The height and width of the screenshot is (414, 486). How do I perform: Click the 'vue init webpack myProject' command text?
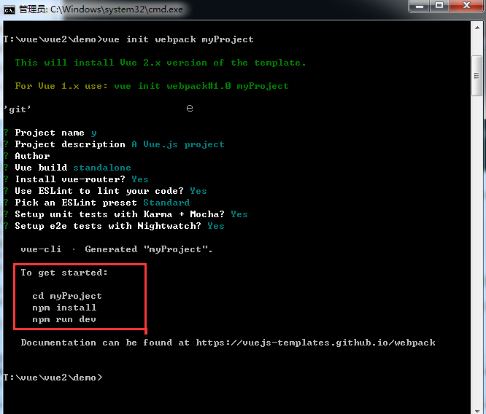pyautogui.click(x=178, y=39)
